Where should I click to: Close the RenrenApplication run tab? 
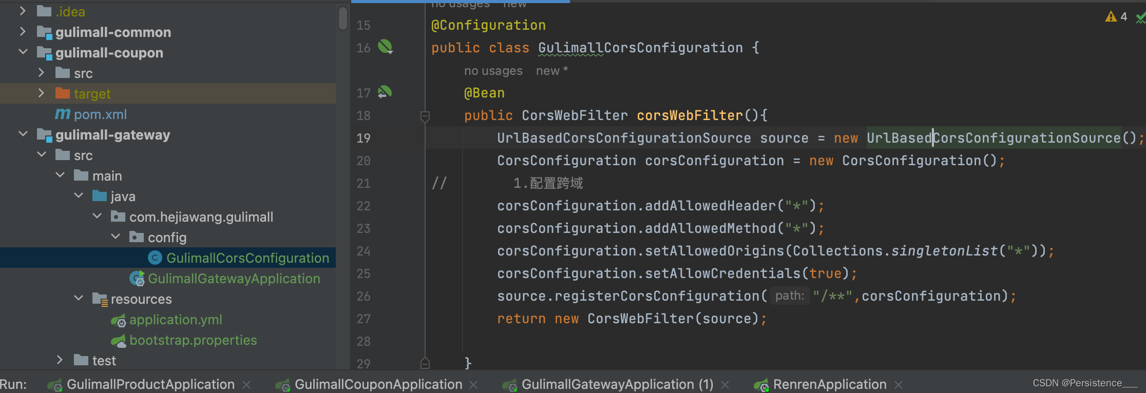tap(899, 385)
